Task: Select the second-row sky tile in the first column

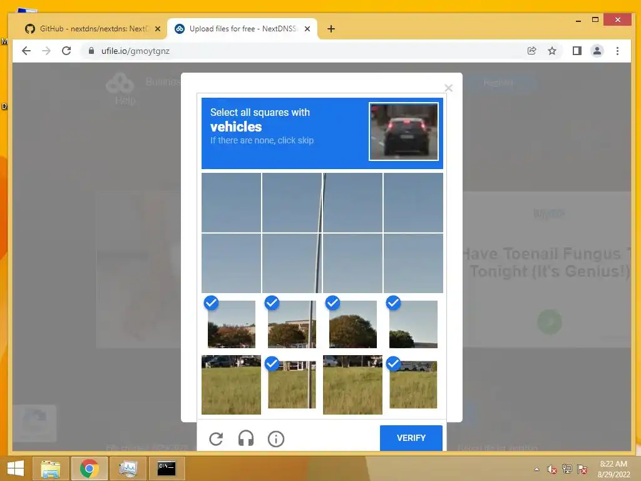Action: tap(232, 264)
